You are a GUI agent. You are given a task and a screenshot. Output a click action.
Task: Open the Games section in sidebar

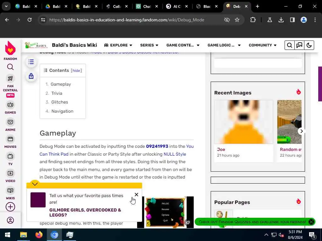(10, 108)
